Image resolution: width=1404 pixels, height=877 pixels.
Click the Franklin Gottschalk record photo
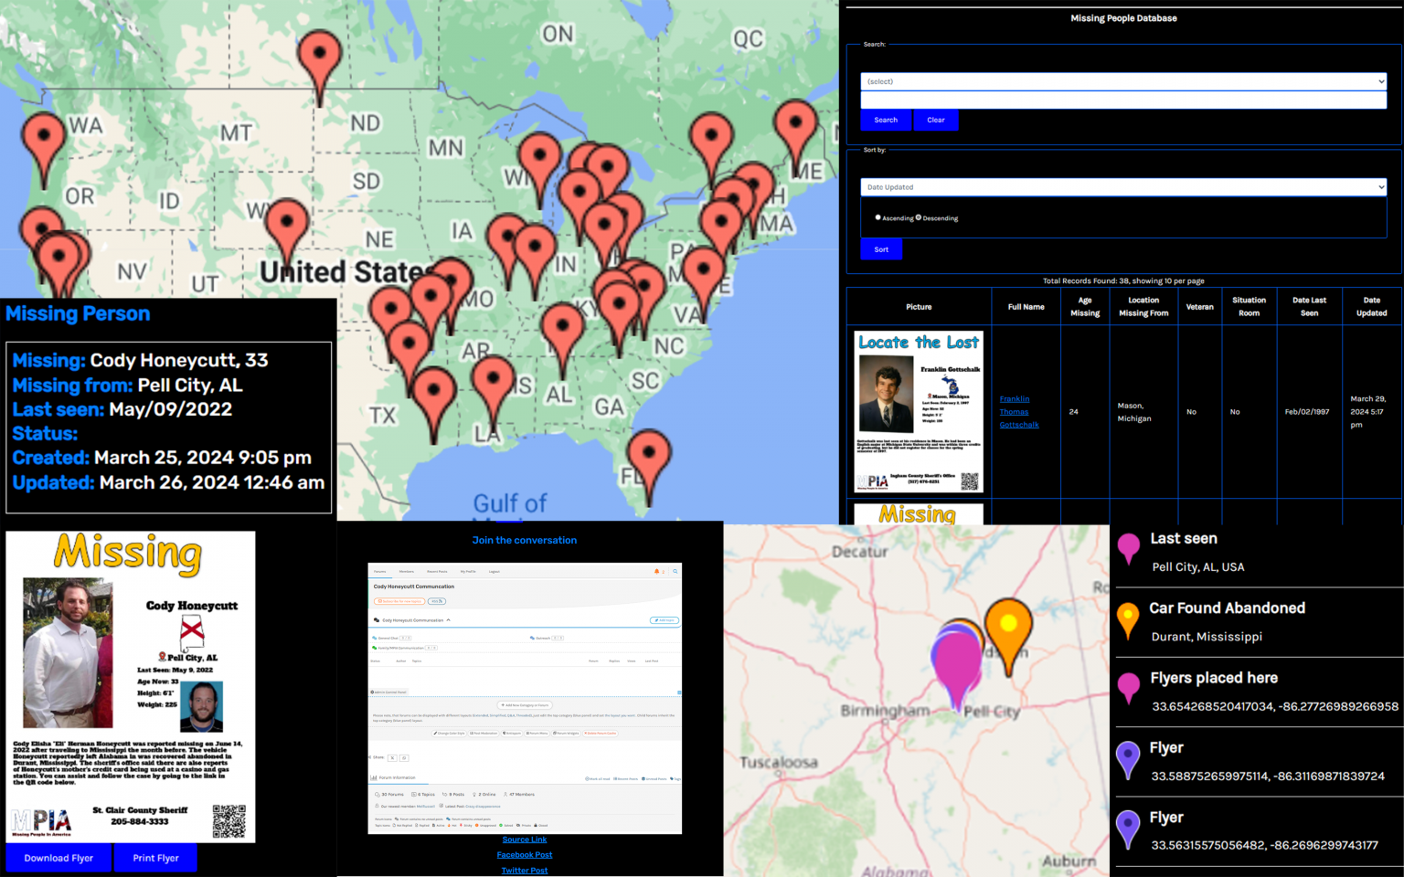click(919, 411)
